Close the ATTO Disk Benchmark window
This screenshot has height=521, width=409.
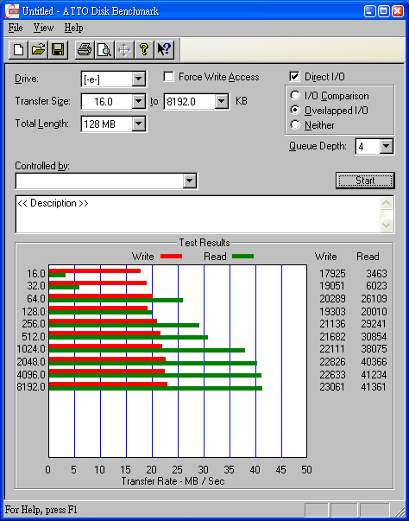pos(398,11)
